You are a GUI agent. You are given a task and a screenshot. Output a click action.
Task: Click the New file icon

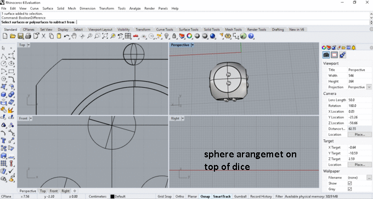pos(5,36)
